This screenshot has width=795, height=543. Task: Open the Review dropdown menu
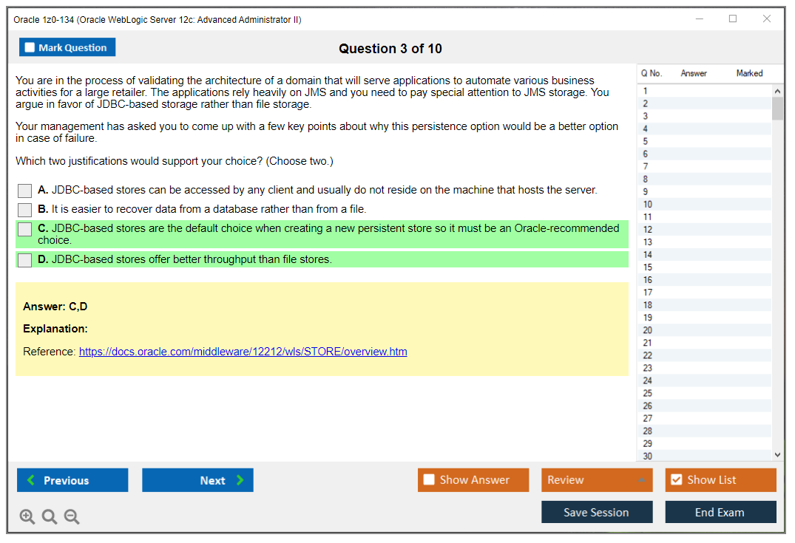click(x=597, y=479)
